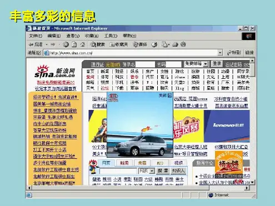The width and height of the screenshot is (275, 206).
Task: Open the 免费邮箱 login type dropdown
Action: coord(206,64)
